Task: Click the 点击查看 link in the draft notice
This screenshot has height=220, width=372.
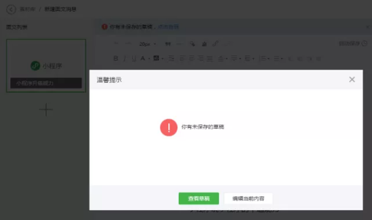Action: [x=168, y=27]
